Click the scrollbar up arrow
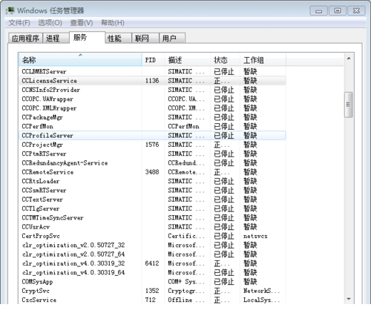 tap(349, 59)
